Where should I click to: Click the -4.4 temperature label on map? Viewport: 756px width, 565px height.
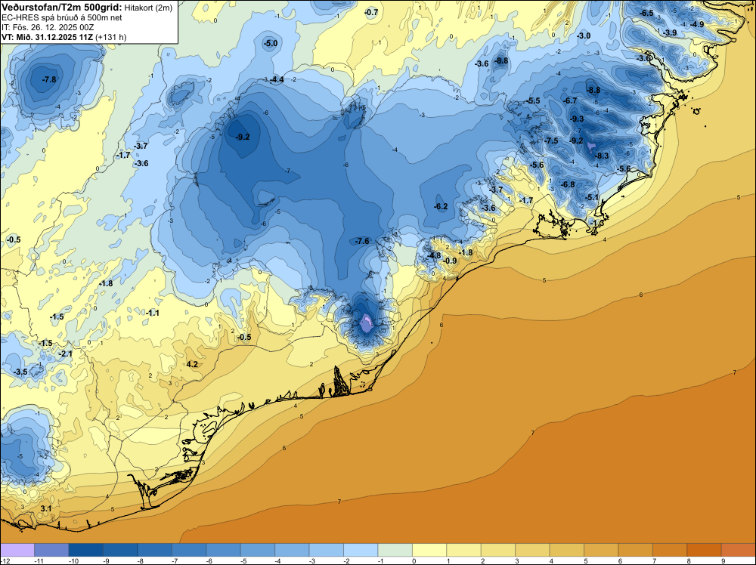click(276, 79)
